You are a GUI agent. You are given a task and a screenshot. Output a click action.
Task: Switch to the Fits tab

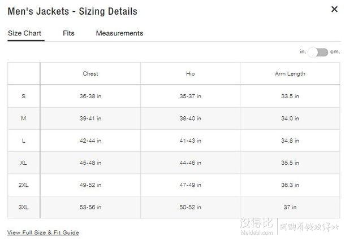point(68,33)
